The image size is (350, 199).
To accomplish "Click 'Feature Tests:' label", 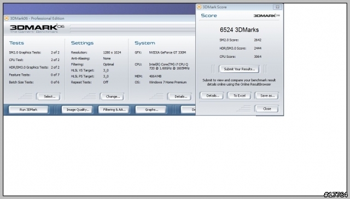I will pos(20,75).
